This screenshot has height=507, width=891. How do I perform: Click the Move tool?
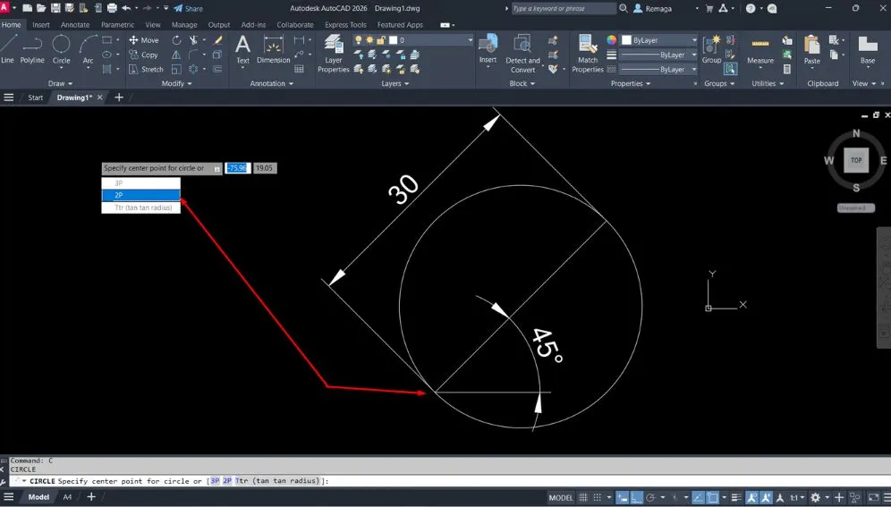144,40
